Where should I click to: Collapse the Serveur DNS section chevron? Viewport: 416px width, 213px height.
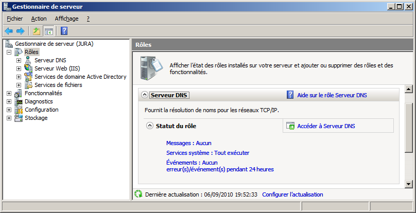coord(144,95)
